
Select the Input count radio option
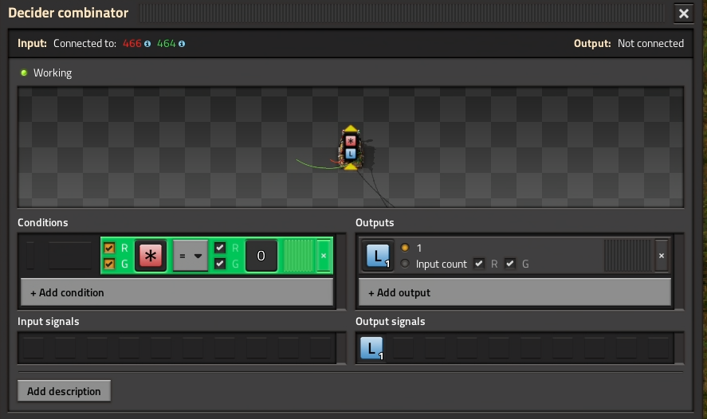405,264
